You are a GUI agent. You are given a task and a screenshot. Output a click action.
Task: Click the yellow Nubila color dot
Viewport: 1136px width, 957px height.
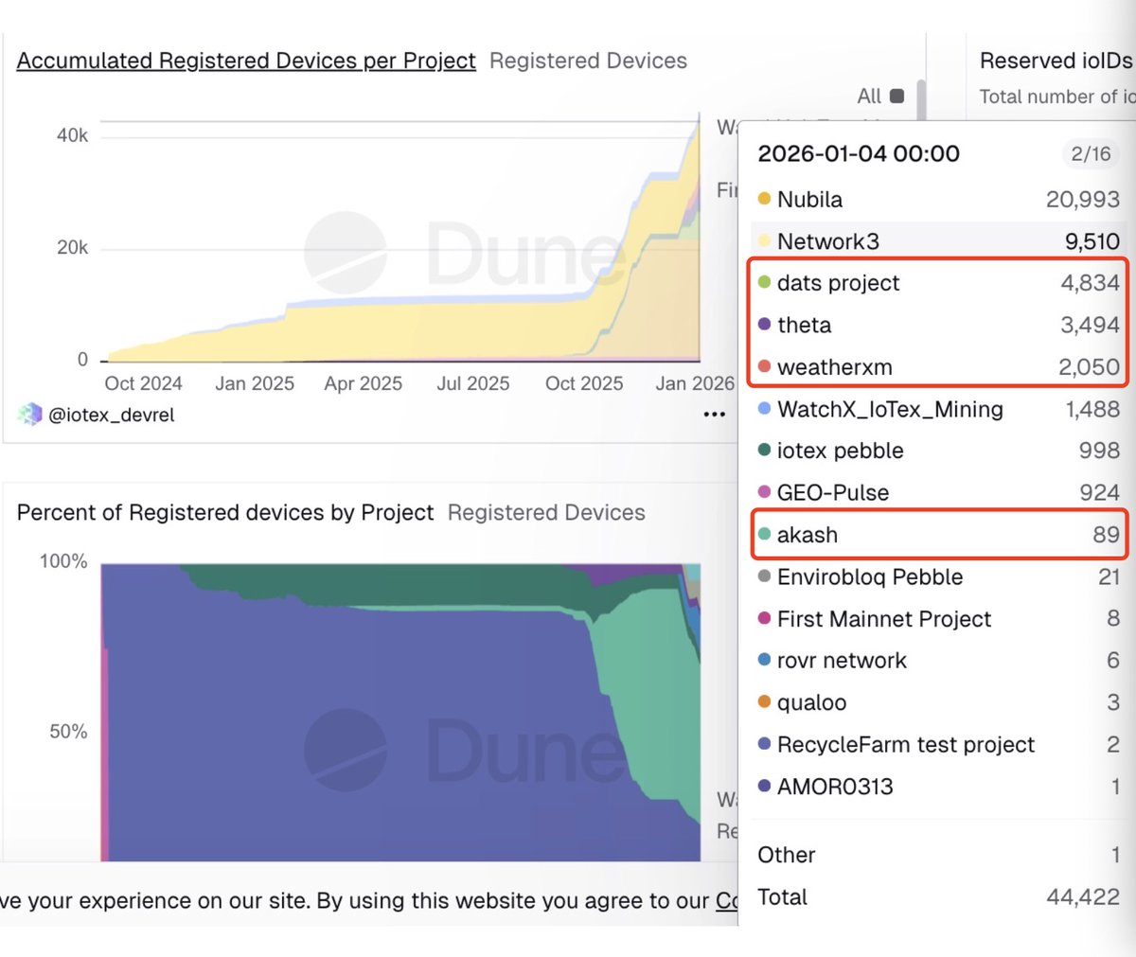764,199
